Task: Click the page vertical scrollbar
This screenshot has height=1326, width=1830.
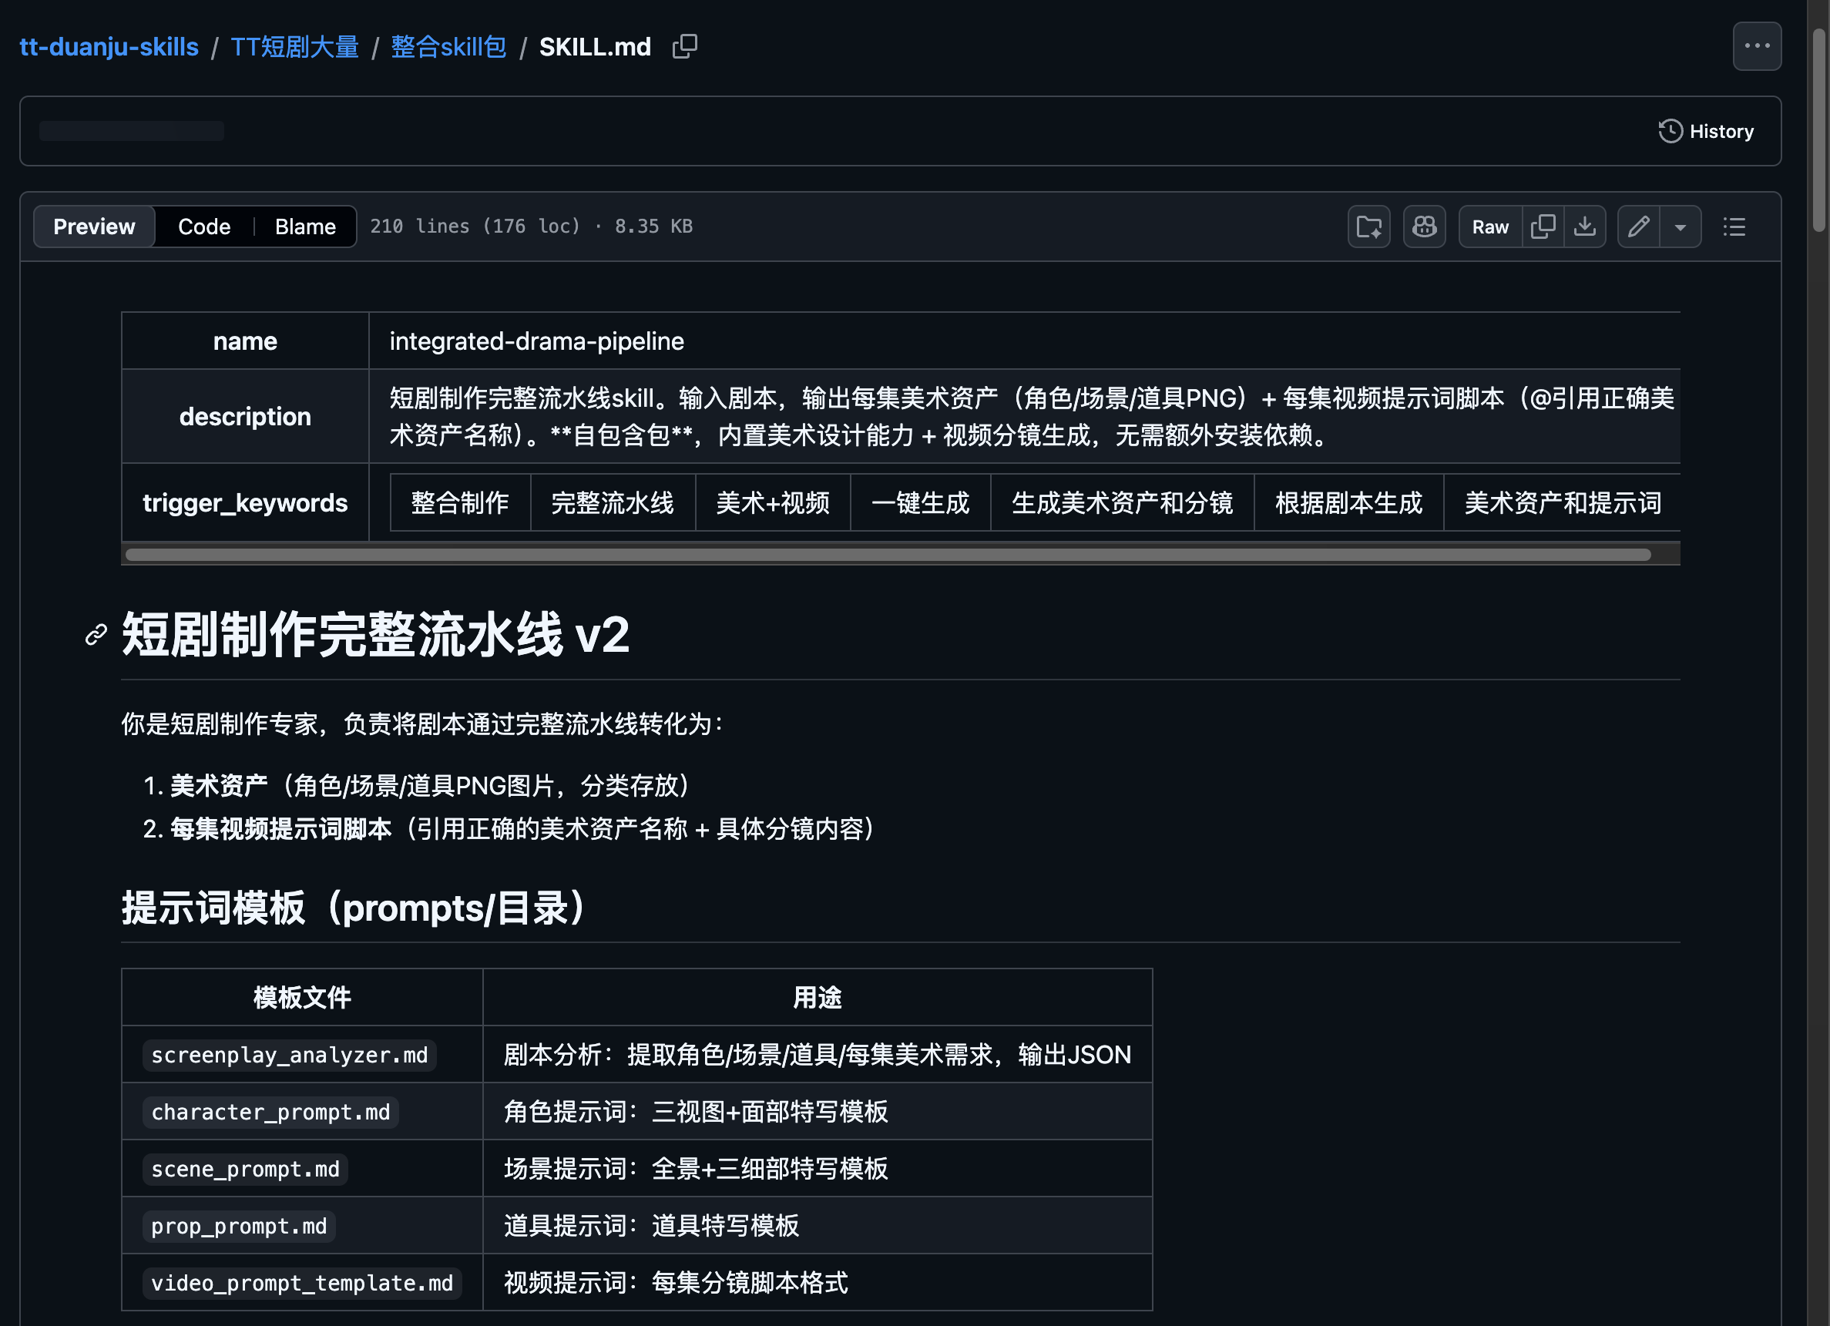Action: 1818,129
